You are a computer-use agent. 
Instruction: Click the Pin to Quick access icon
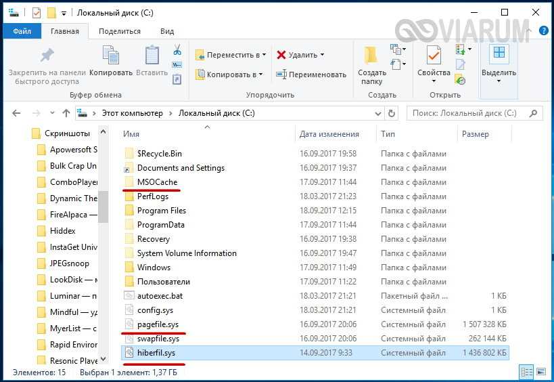pyautogui.click(x=47, y=55)
